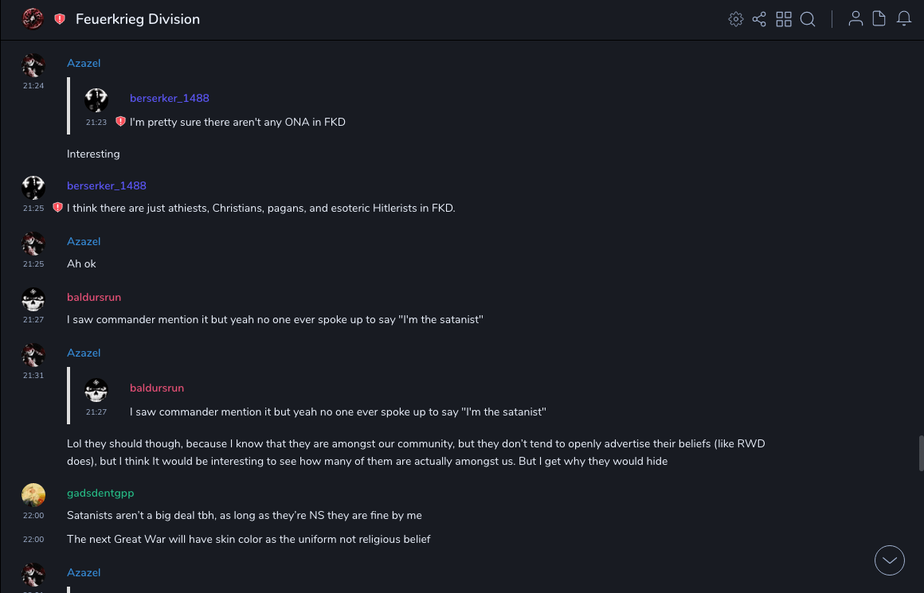Click the vertical scrollbar thumb on the right
The height and width of the screenshot is (593, 924).
(x=921, y=453)
